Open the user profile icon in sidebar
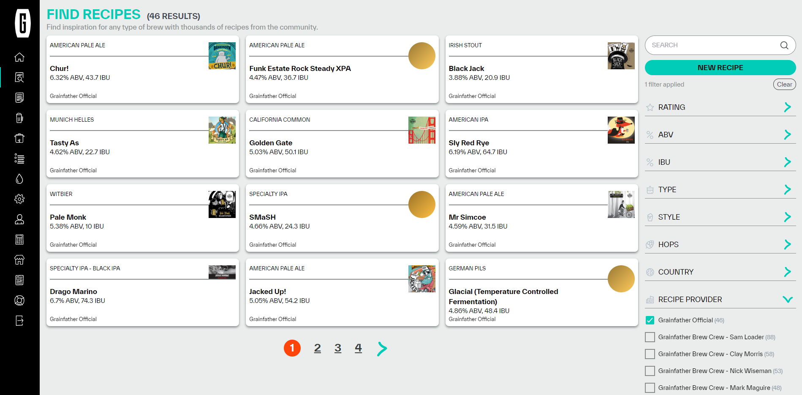This screenshot has height=395, width=802. click(x=19, y=219)
